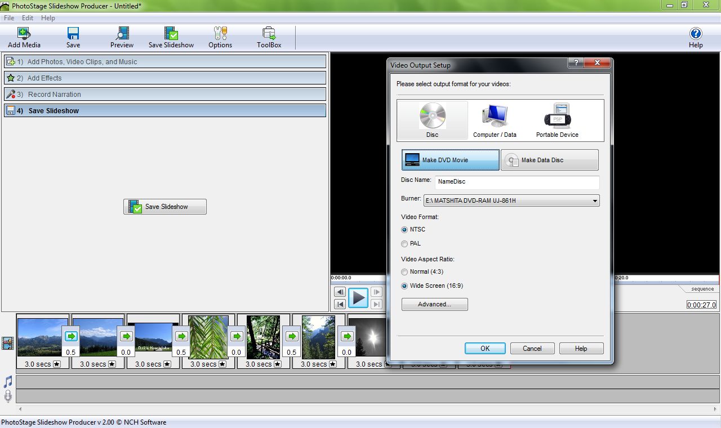This screenshot has width=721, height=428.
Task: Expand step 1 Add Photos, Video Clips, and Music
Action: [x=165, y=61]
